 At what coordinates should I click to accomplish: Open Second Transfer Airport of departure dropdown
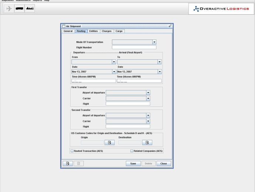point(148,115)
